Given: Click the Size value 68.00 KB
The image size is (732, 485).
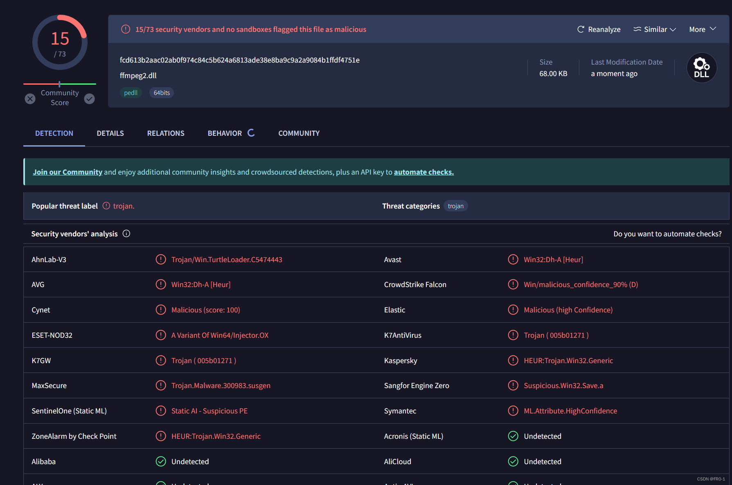Looking at the screenshot, I should tap(553, 74).
